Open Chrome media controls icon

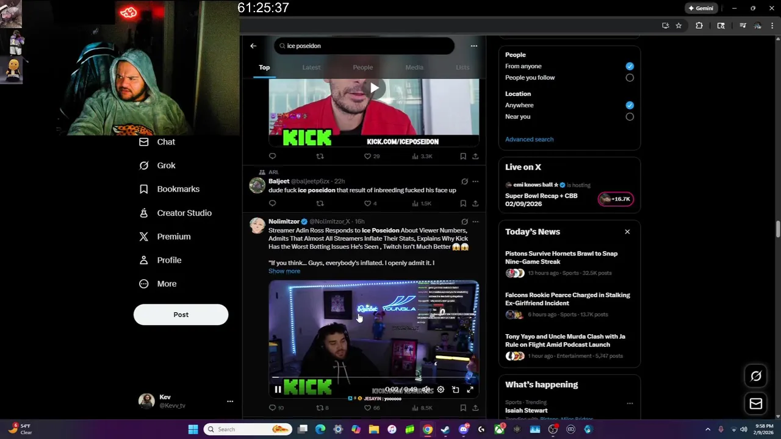click(743, 26)
